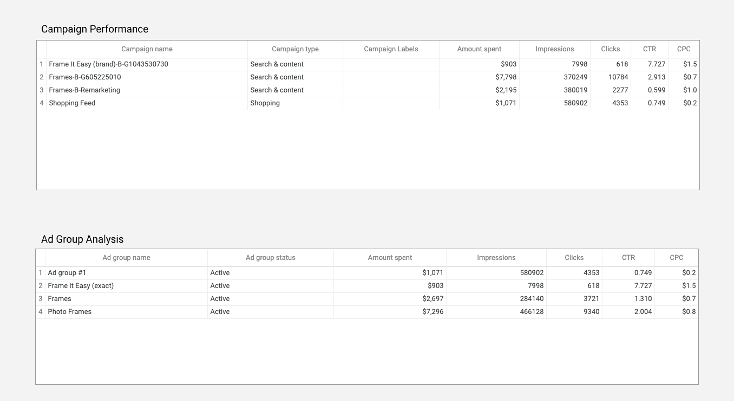Click 'Search & content' in Frames-B-Remarketing row

click(277, 90)
